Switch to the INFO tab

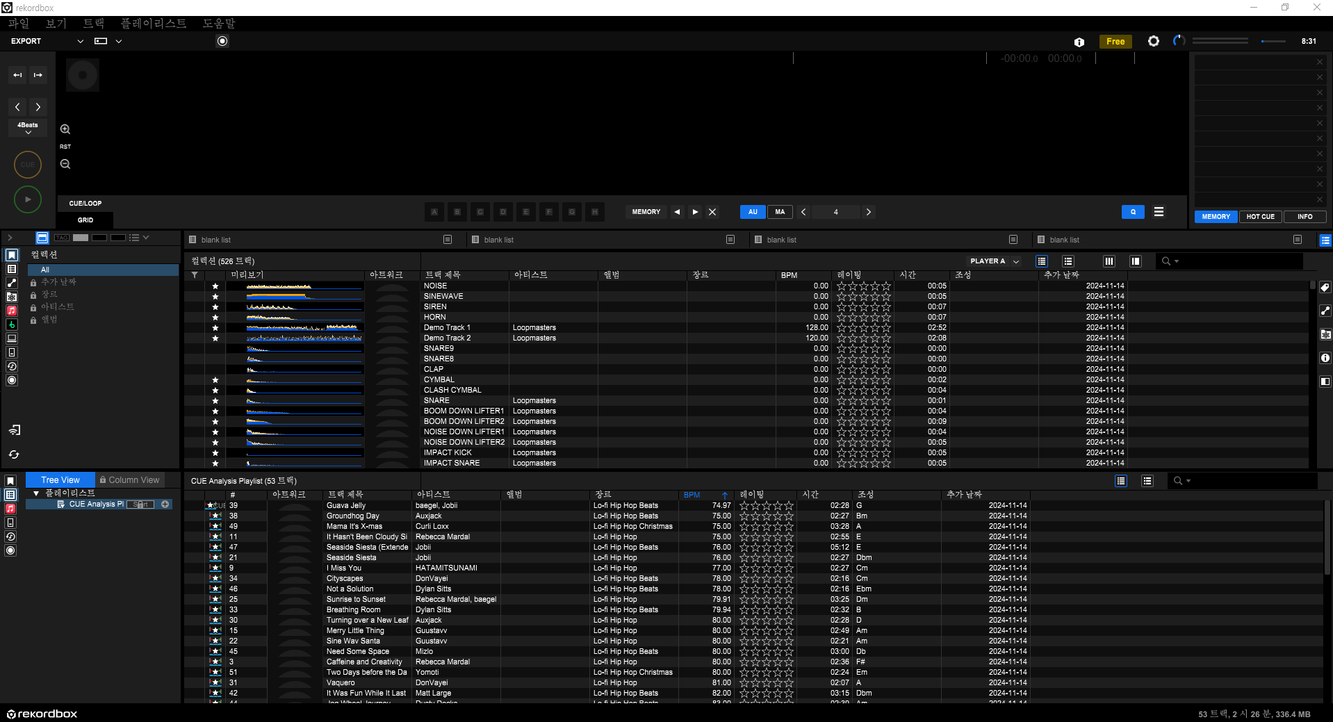pyautogui.click(x=1305, y=217)
